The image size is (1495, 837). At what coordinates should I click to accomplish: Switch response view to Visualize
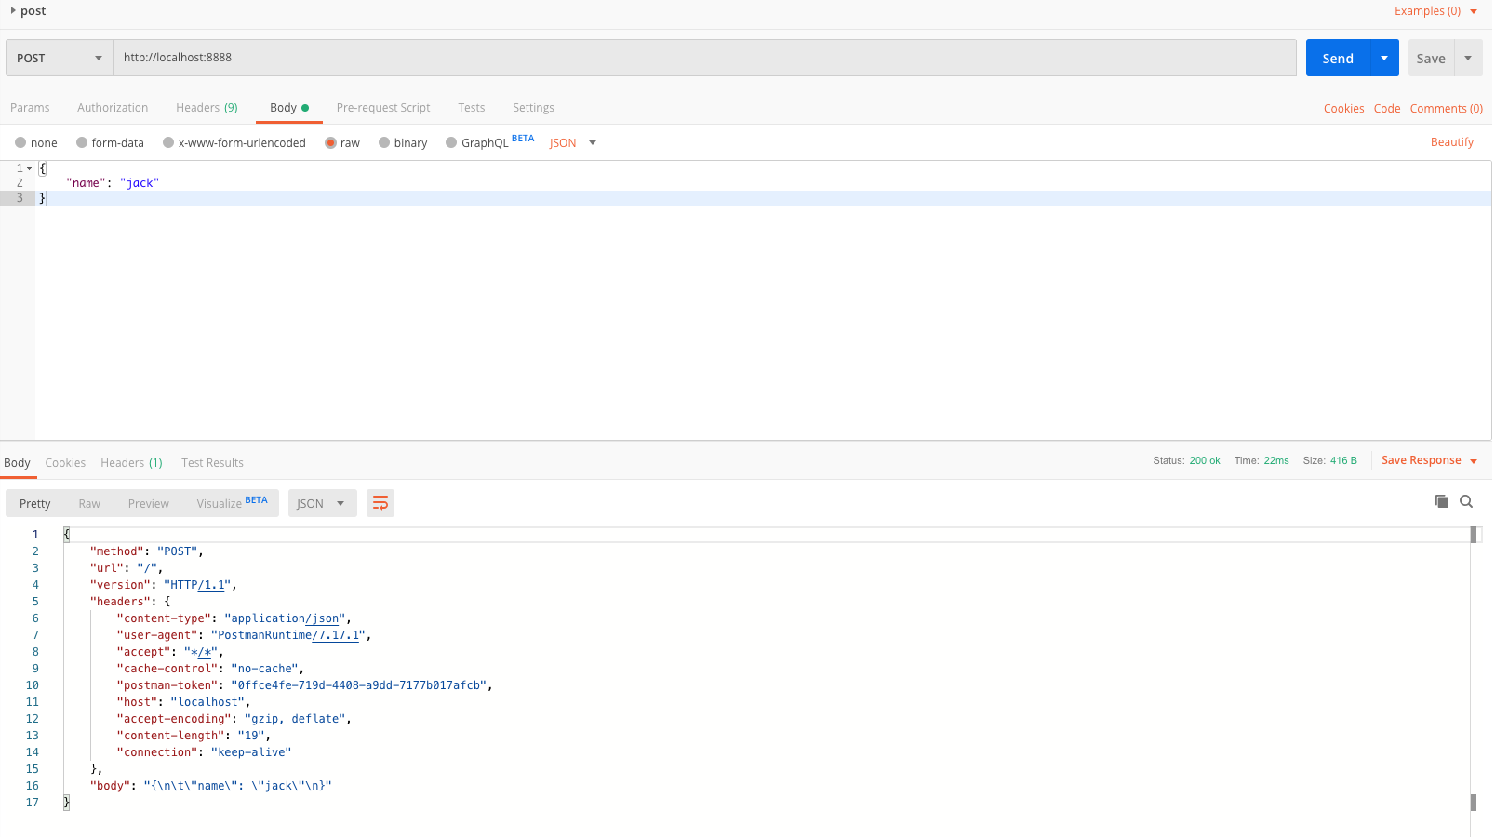[232, 503]
